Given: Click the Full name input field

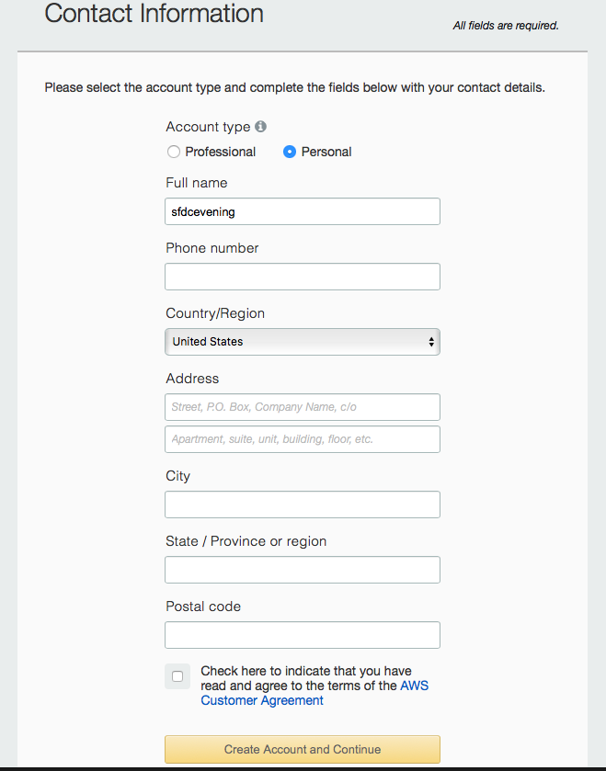Looking at the screenshot, I should 303,211.
